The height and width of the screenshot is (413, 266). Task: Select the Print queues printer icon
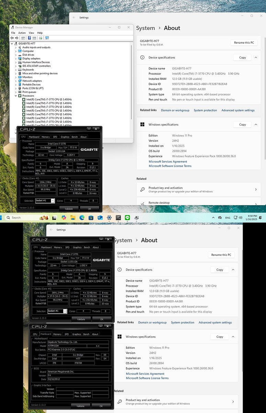pos(20,92)
